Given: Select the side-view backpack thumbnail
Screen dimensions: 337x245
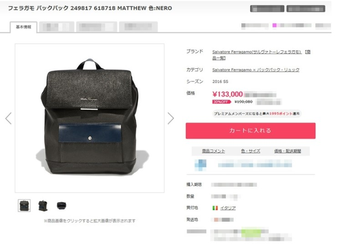Looking at the screenshot, I should pos(43,205).
